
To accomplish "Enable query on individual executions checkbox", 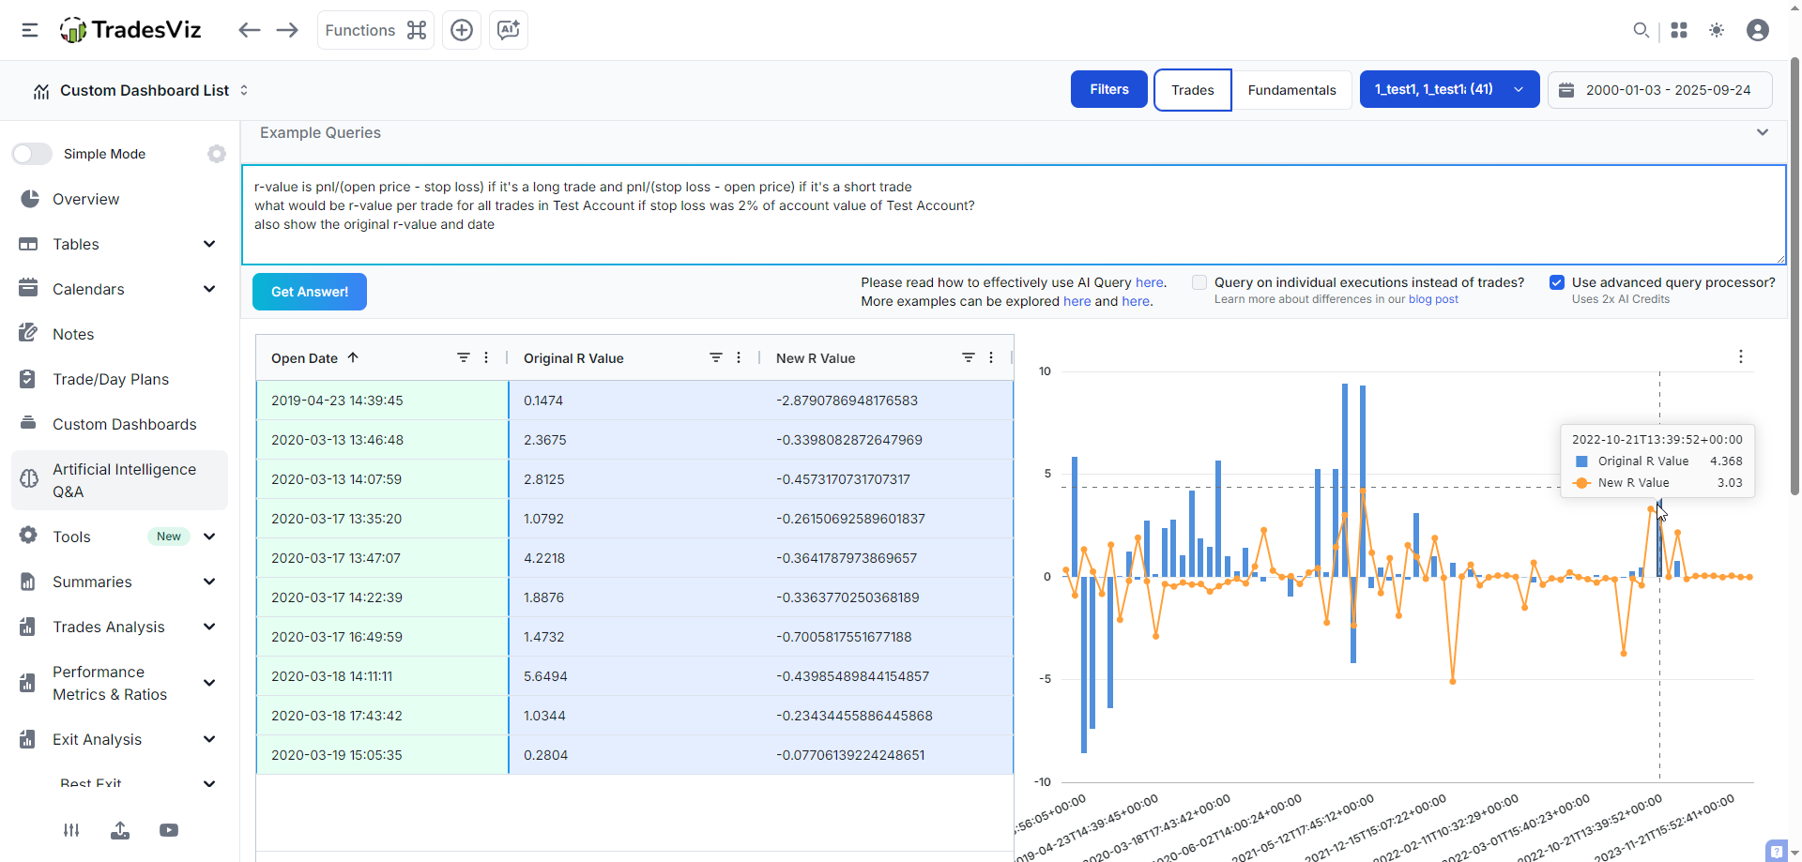I will pos(1199,282).
